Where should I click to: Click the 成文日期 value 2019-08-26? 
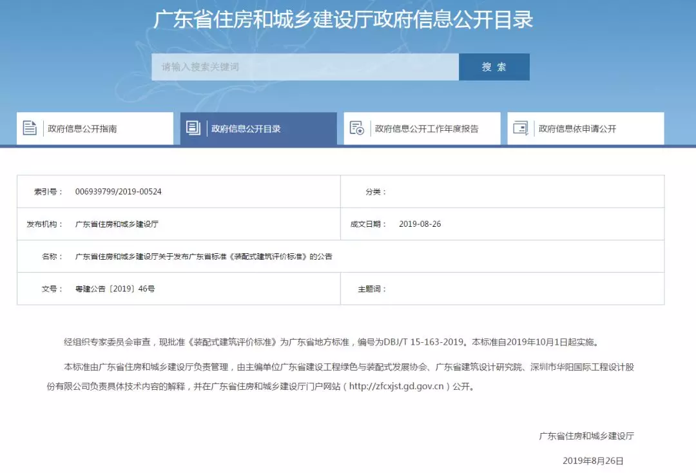click(x=420, y=224)
